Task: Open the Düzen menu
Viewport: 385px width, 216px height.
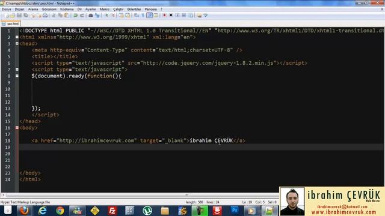Action: click(19, 9)
